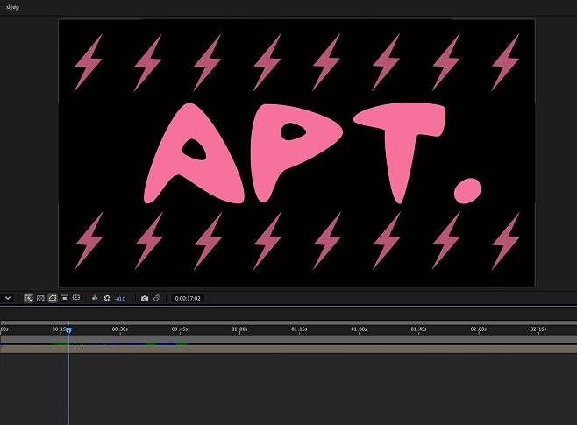
Task: Take a snapshot with the camera icon
Action: (145, 298)
